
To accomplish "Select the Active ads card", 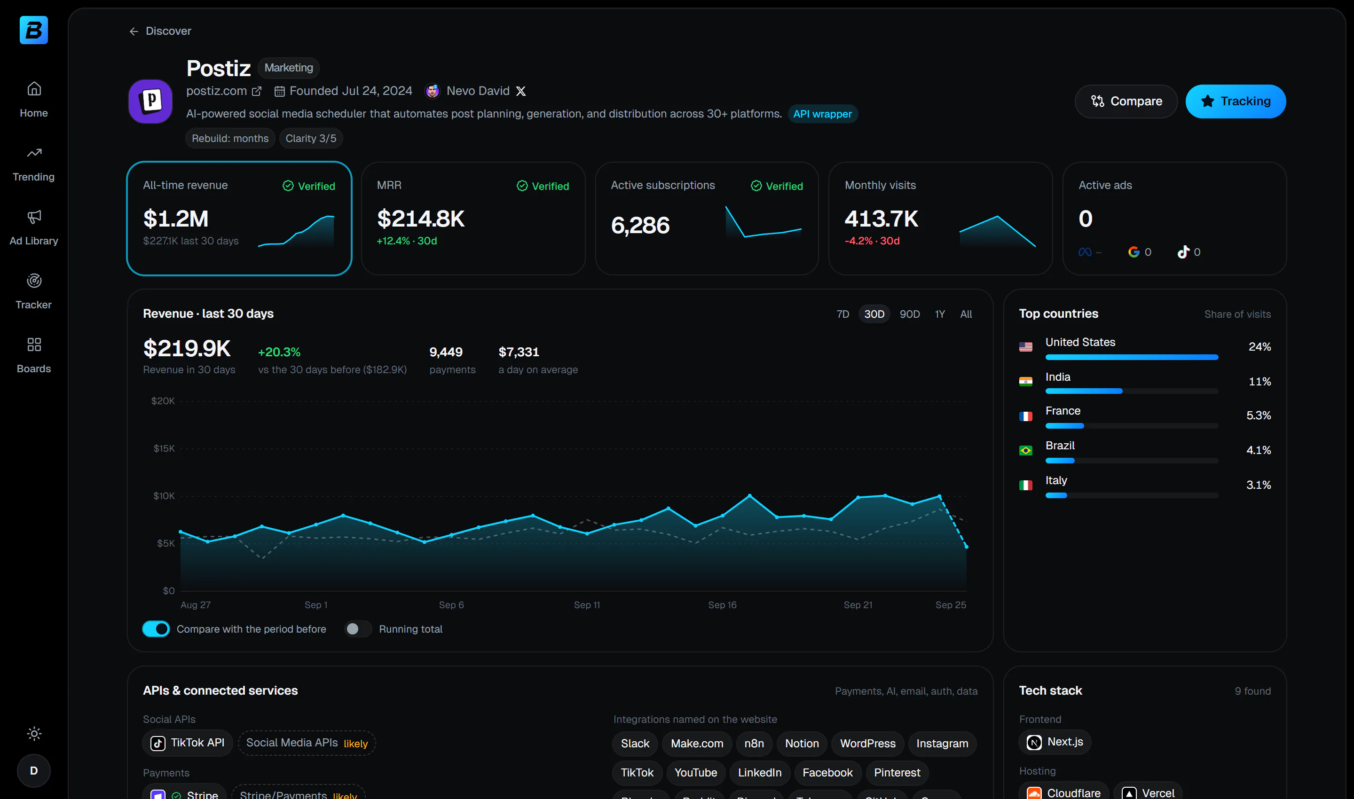I will [x=1175, y=219].
